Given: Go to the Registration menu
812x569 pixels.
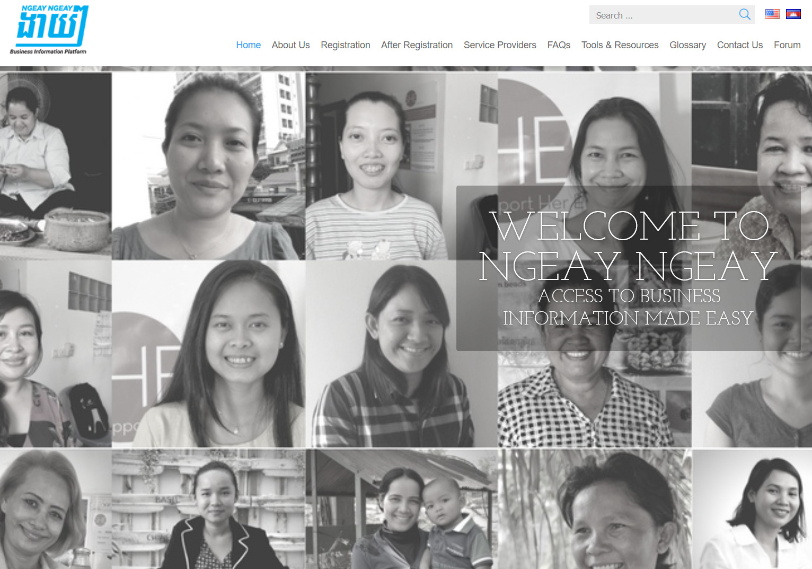Looking at the screenshot, I should (x=346, y=45).
